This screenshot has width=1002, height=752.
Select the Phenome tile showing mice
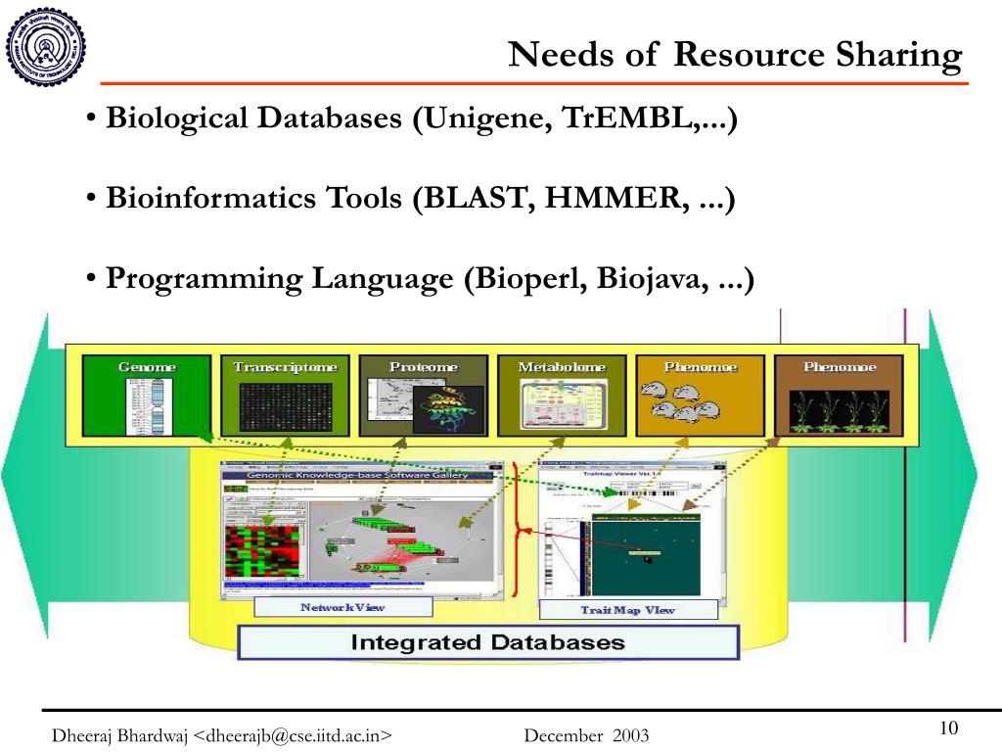(x=701, y=396)
